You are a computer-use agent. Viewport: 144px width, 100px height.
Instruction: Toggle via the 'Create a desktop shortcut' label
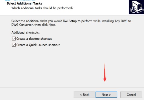34,39
